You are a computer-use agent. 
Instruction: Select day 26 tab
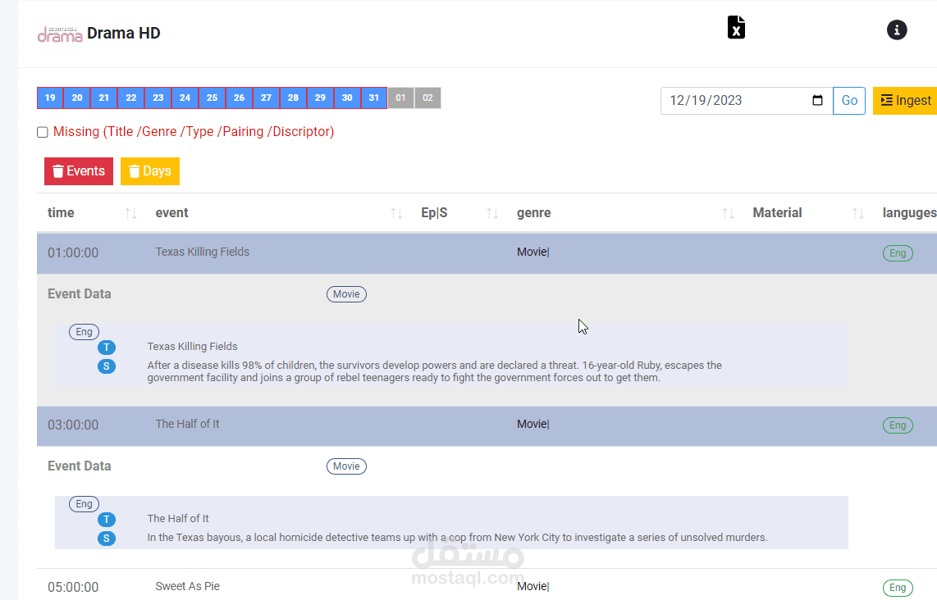click(x=239, y=98)
